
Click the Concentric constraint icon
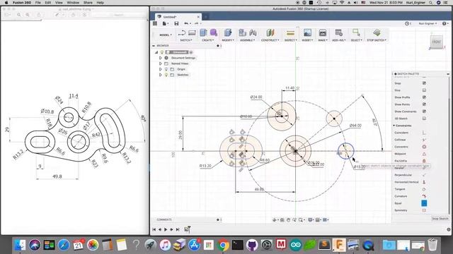coord(424,147)
